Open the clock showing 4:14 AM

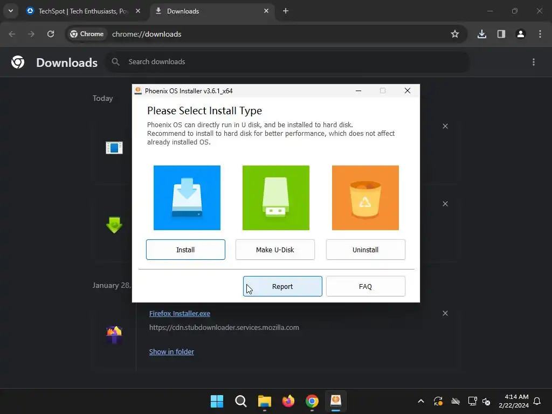[514, 401]
